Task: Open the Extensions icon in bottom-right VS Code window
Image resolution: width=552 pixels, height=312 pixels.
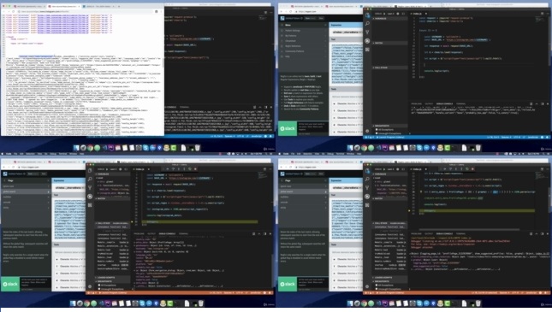Action: [x=367, y=204]
